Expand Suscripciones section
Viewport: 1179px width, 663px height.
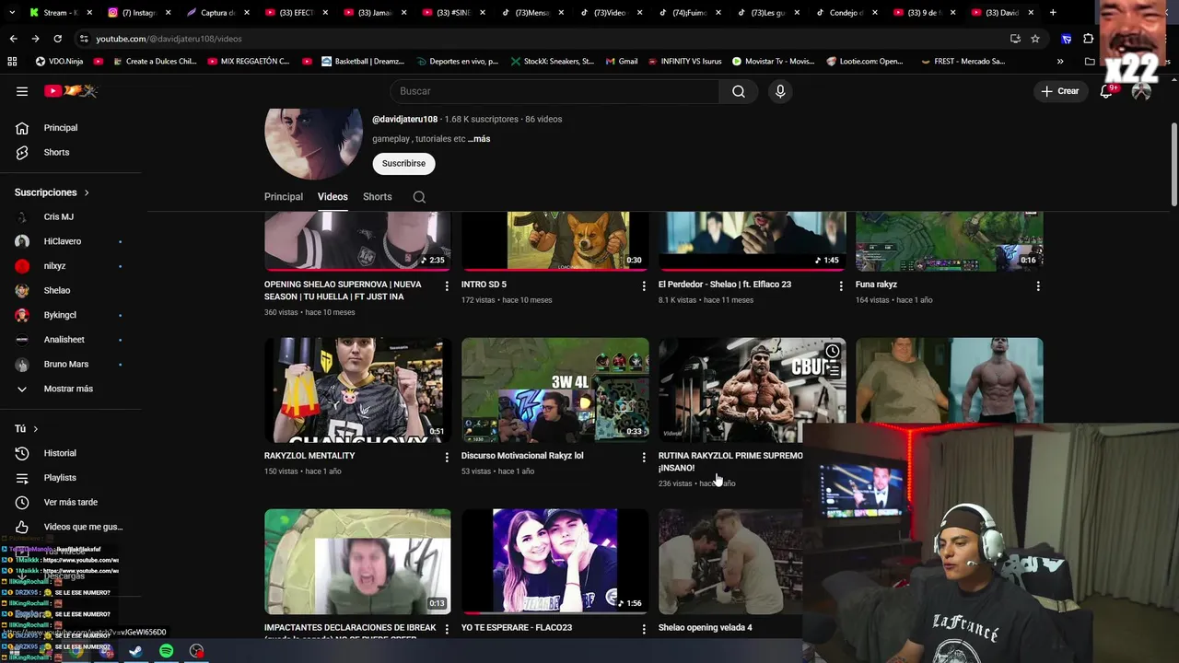point(52,192)
